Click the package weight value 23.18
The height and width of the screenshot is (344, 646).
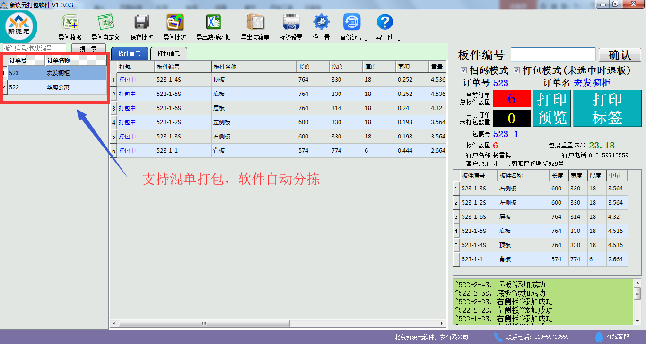click(602, 146)
